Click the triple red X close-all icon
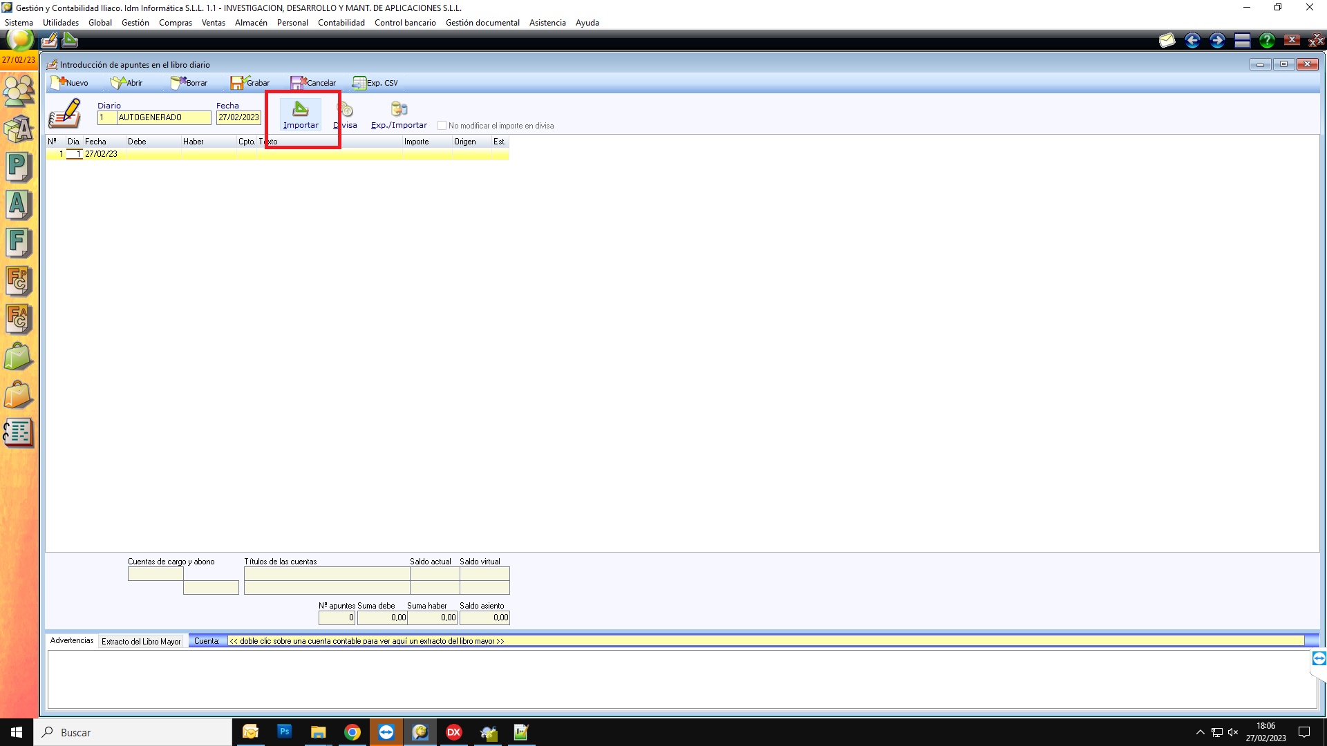Screen dimensions: 1327x746 (x=1316, y=41)
